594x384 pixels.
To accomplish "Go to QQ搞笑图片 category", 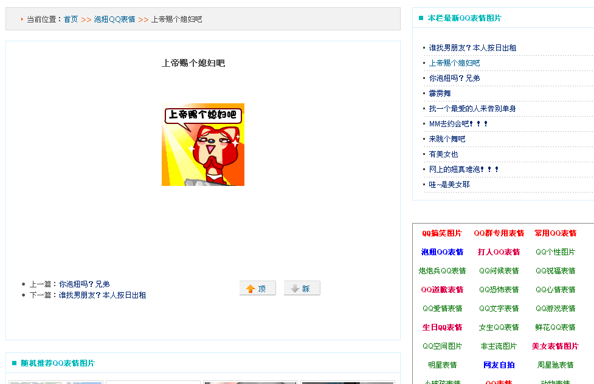I will (x=442, y=233).
